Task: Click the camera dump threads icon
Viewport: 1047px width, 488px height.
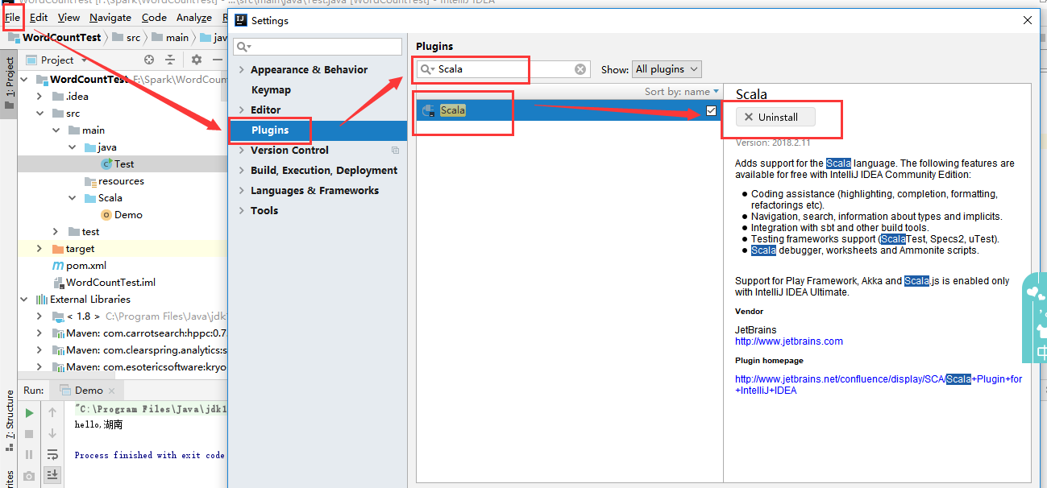Action: click(29, 476)
